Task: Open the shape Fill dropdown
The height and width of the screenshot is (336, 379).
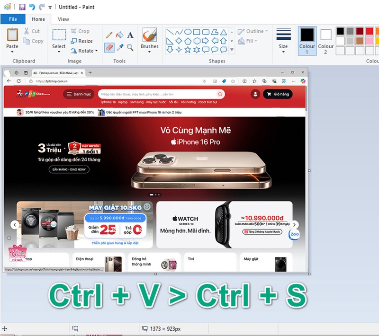Action: tap(247, 41)
